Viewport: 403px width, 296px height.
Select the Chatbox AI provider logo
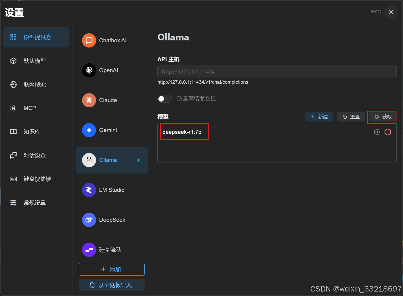(x=89, y=40)
